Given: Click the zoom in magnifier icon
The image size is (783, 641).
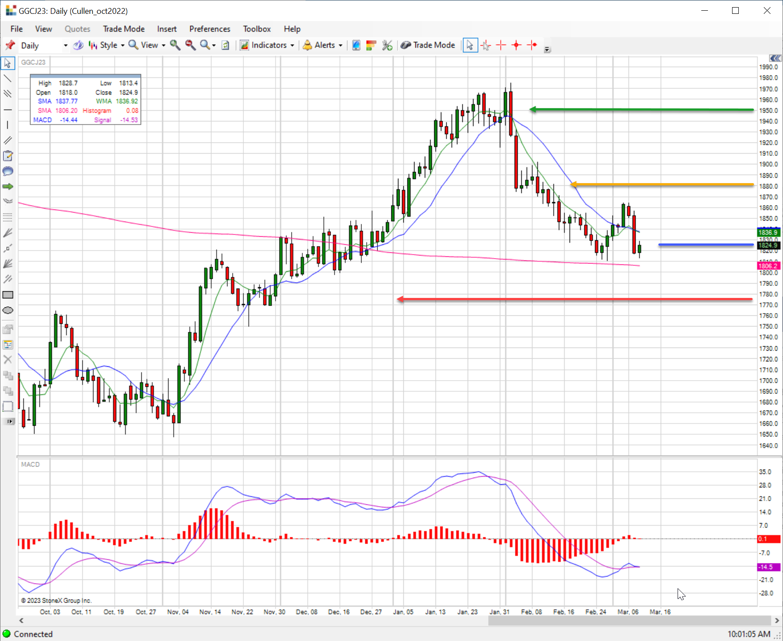Looking at the screenshot, I should (175, 45).
